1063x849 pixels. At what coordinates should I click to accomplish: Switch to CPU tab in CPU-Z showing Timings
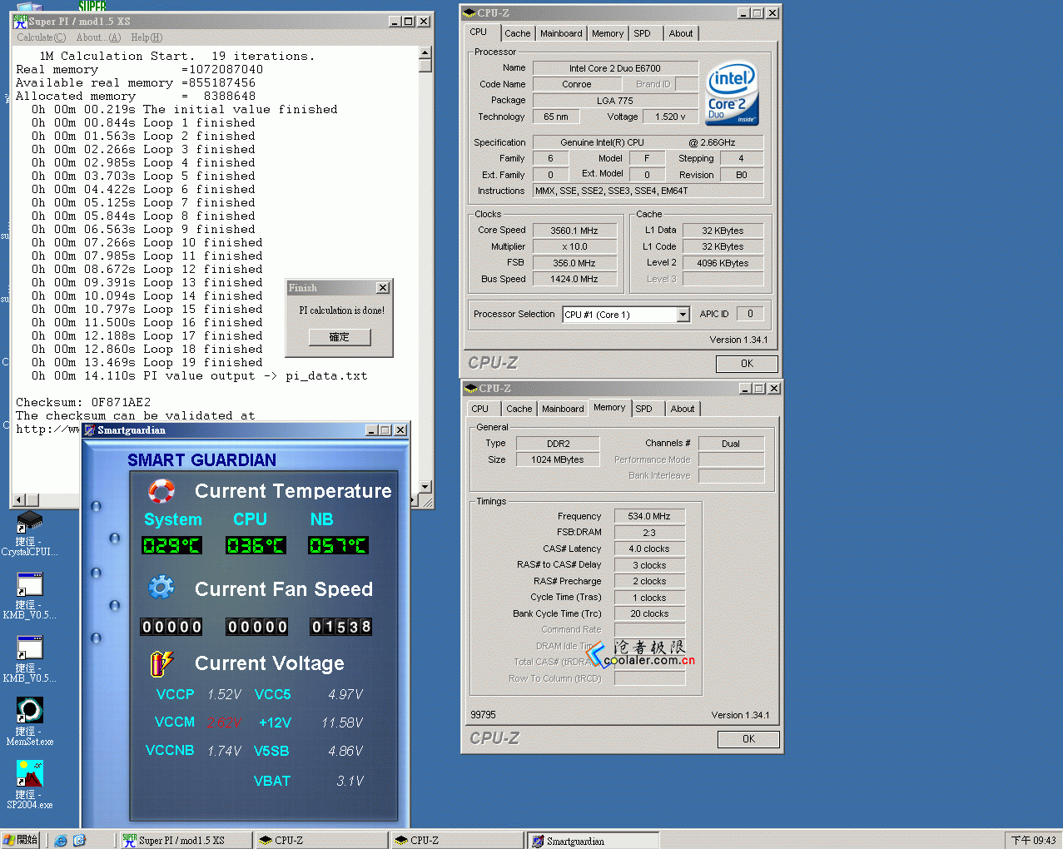click(x=480, y=409)
